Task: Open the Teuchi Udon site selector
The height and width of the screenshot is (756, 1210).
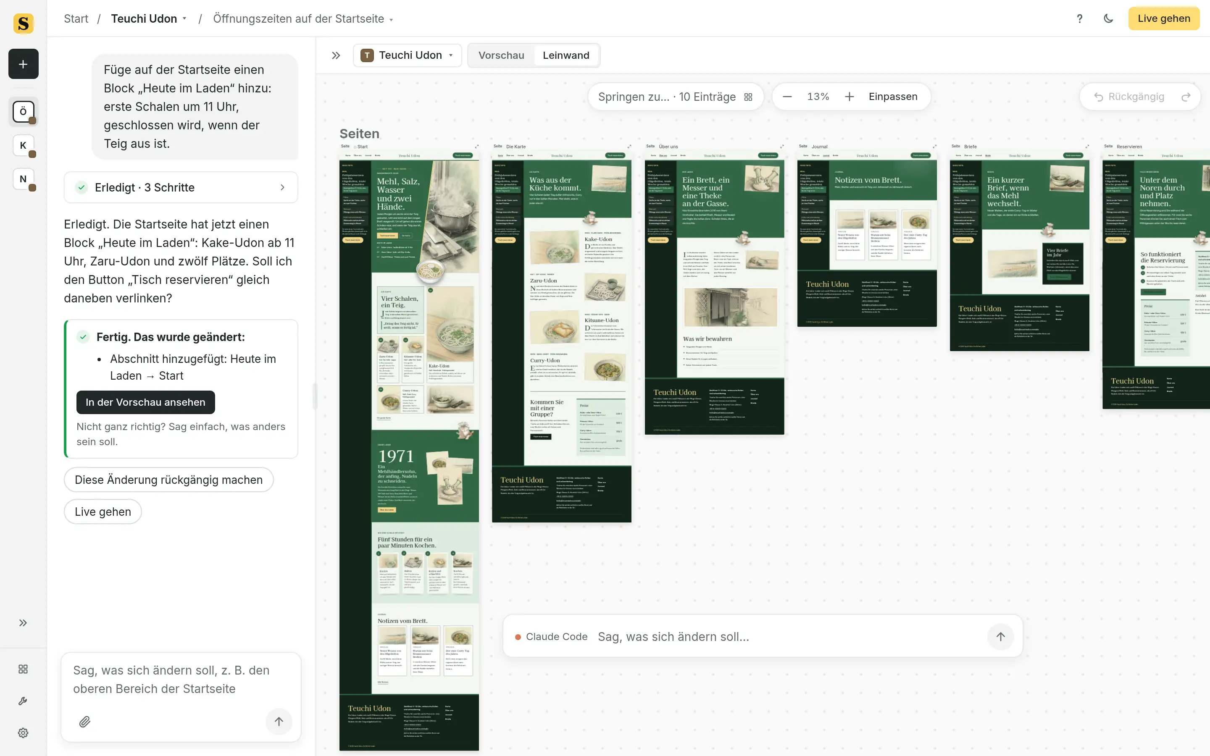Action: point(407,55)
